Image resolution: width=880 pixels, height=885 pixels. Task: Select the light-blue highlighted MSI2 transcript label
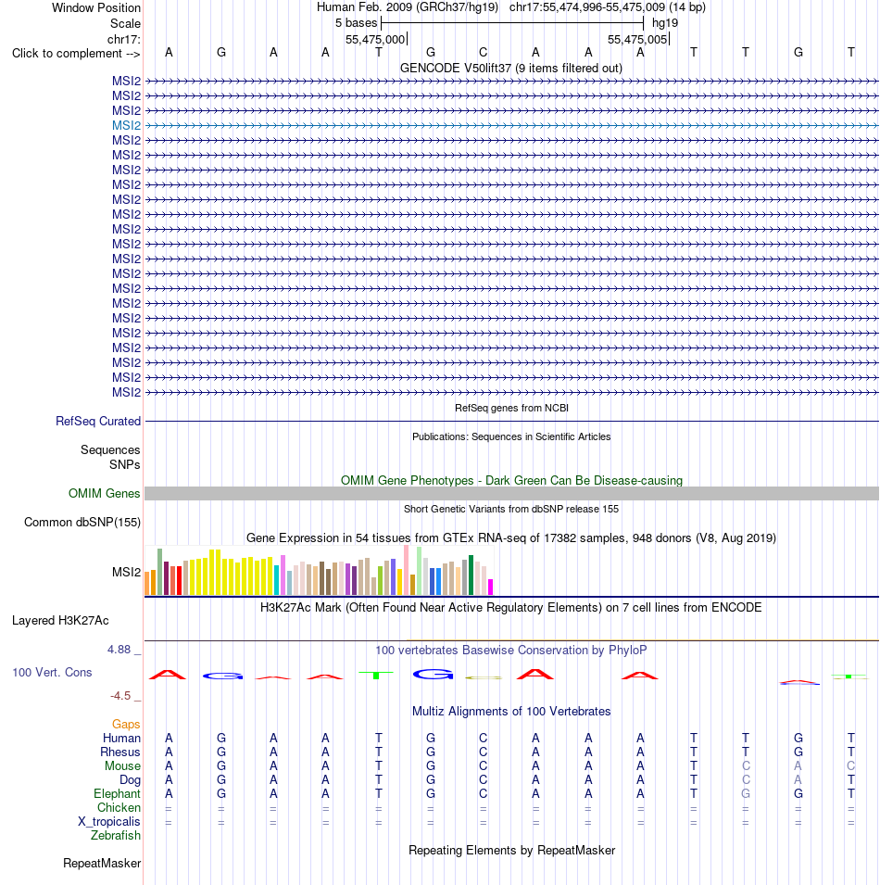pyautogui.click(x=126, y=125)
